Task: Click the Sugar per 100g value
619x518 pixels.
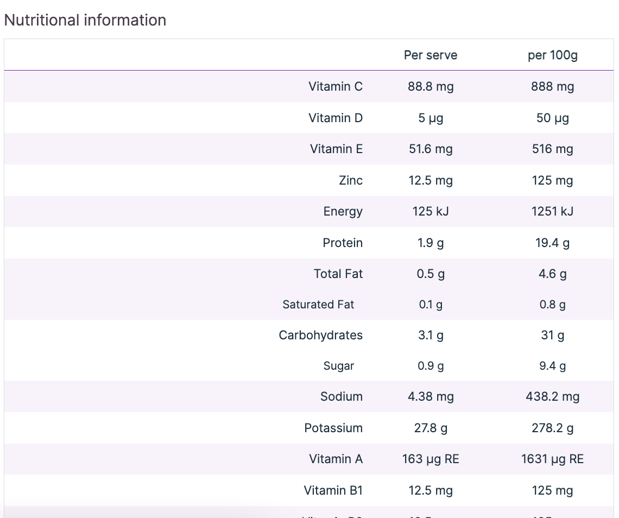Action: click(552, 366)
